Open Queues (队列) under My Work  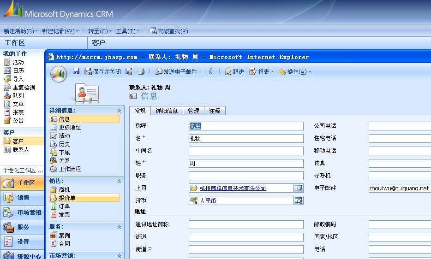tap(14, 95)
